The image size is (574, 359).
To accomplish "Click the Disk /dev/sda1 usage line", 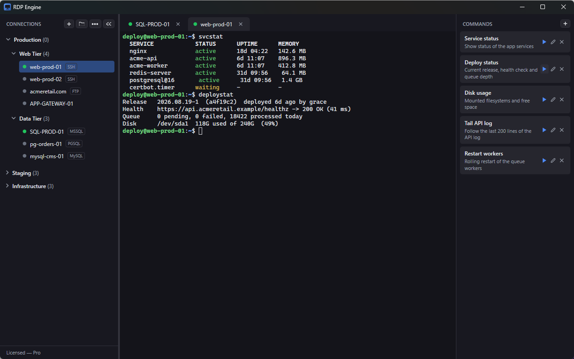I will point(200,124).
